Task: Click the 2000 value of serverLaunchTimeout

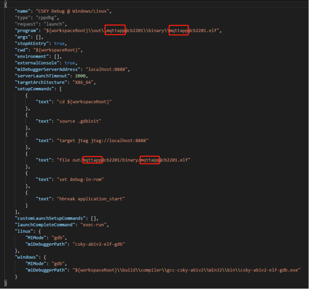Action: point(80,76)
